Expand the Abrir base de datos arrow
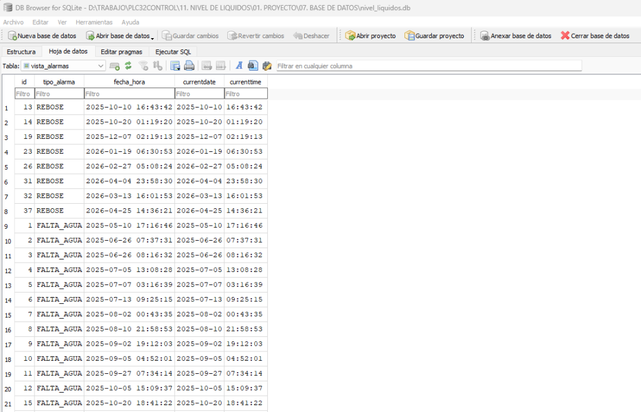The width and height of the screenshot is (641, 412). coord(153,38)
